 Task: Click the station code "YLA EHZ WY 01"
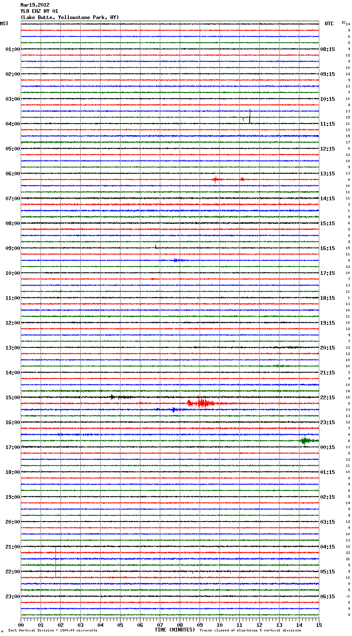[x=39, y=11]
